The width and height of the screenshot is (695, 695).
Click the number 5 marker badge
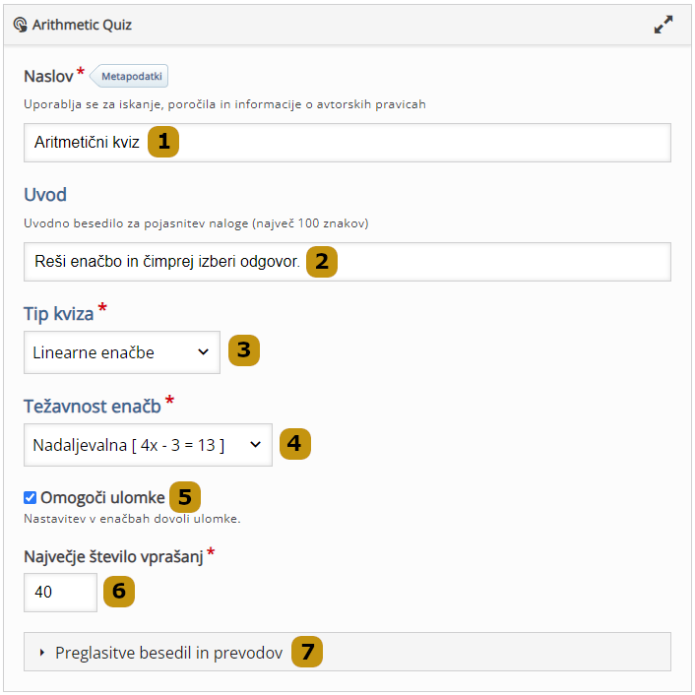click(184, 496)
